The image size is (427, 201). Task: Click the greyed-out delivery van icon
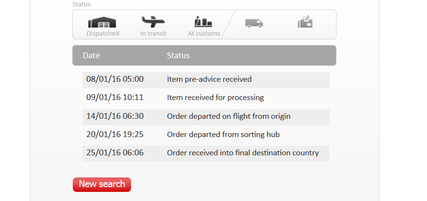click(x=254, y=23)
